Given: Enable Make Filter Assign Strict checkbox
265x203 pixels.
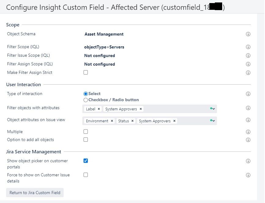Looking at the screenshot, I should [86, 73].
